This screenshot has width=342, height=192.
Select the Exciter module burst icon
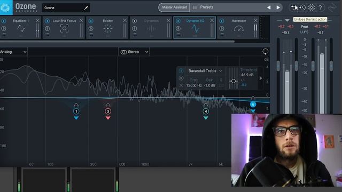pos(108,28)
